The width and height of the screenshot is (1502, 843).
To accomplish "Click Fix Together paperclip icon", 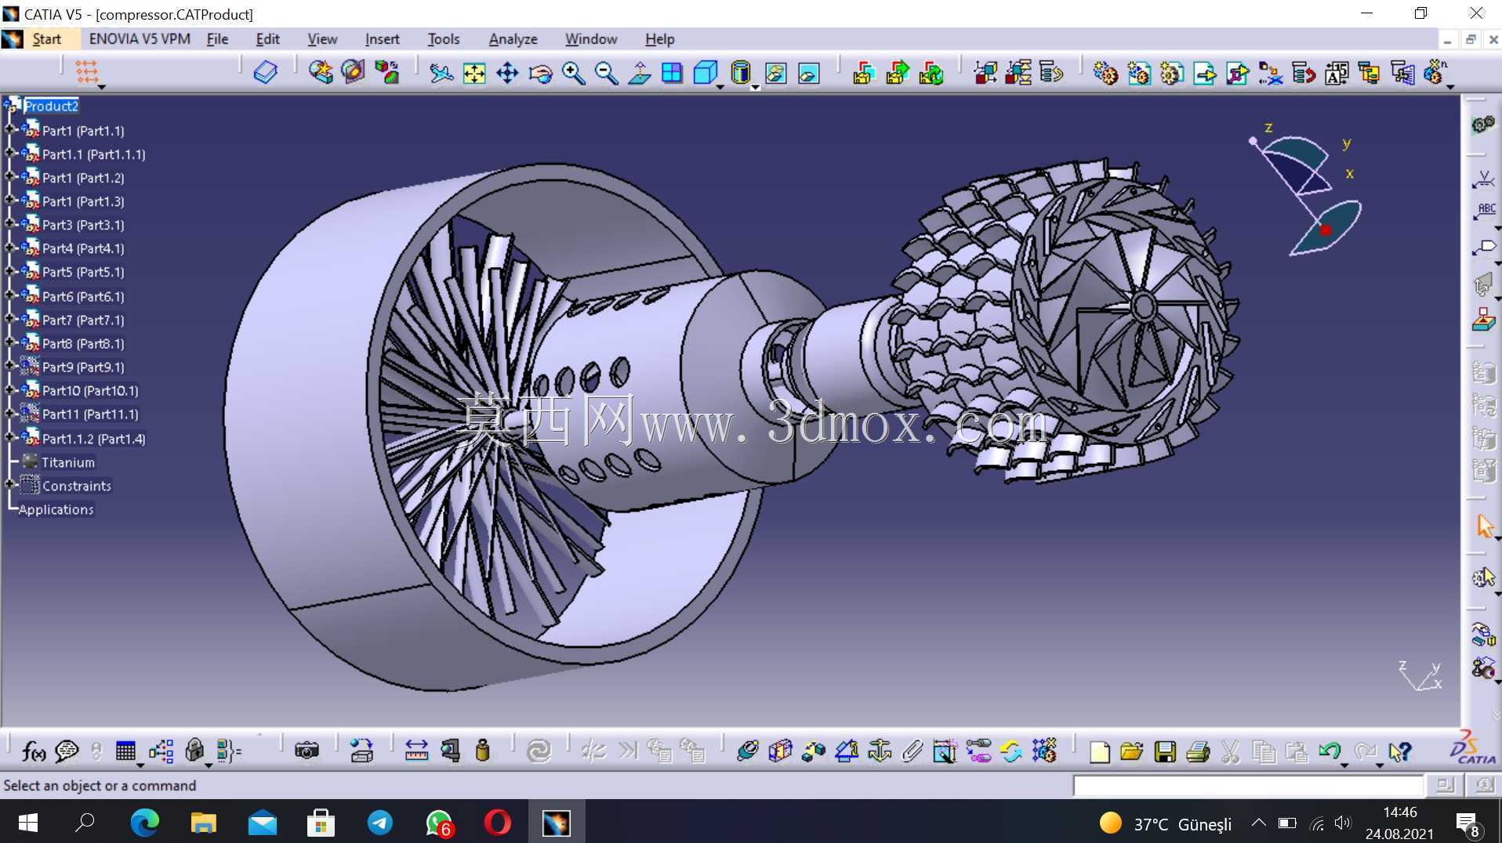I will point(912,751).
